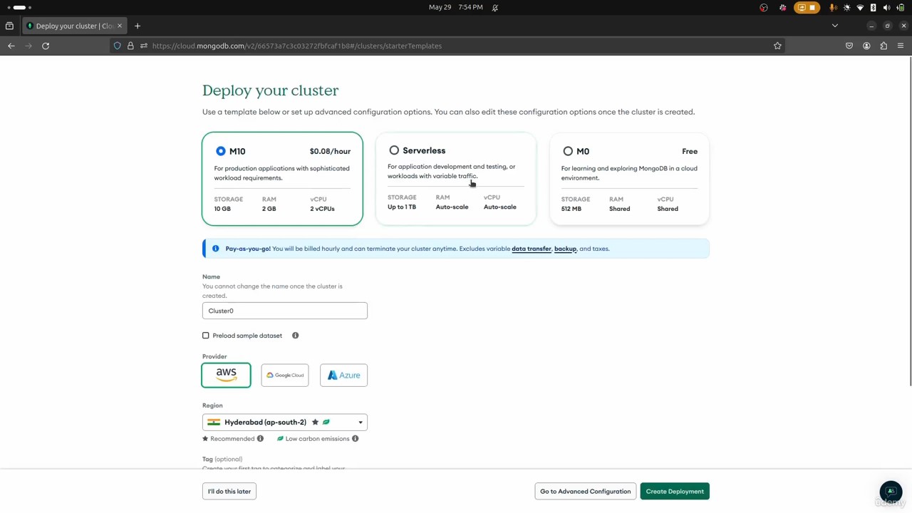Open the extensions puzzle icon

883,46
